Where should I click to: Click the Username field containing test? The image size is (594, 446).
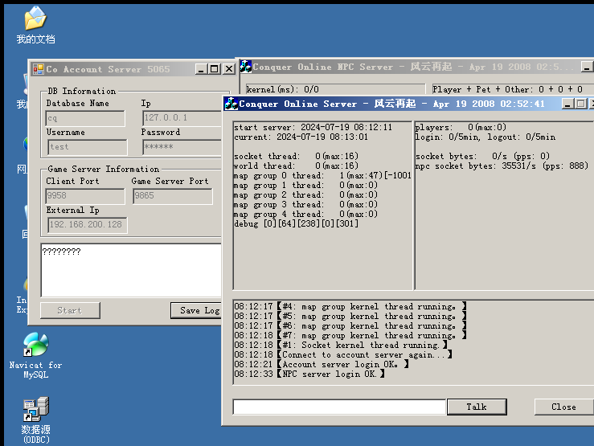(87, 147)
